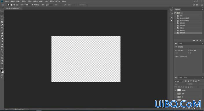Open the Paragraph panel icon
Screen dimensions: 204x111
click(172, 20)
